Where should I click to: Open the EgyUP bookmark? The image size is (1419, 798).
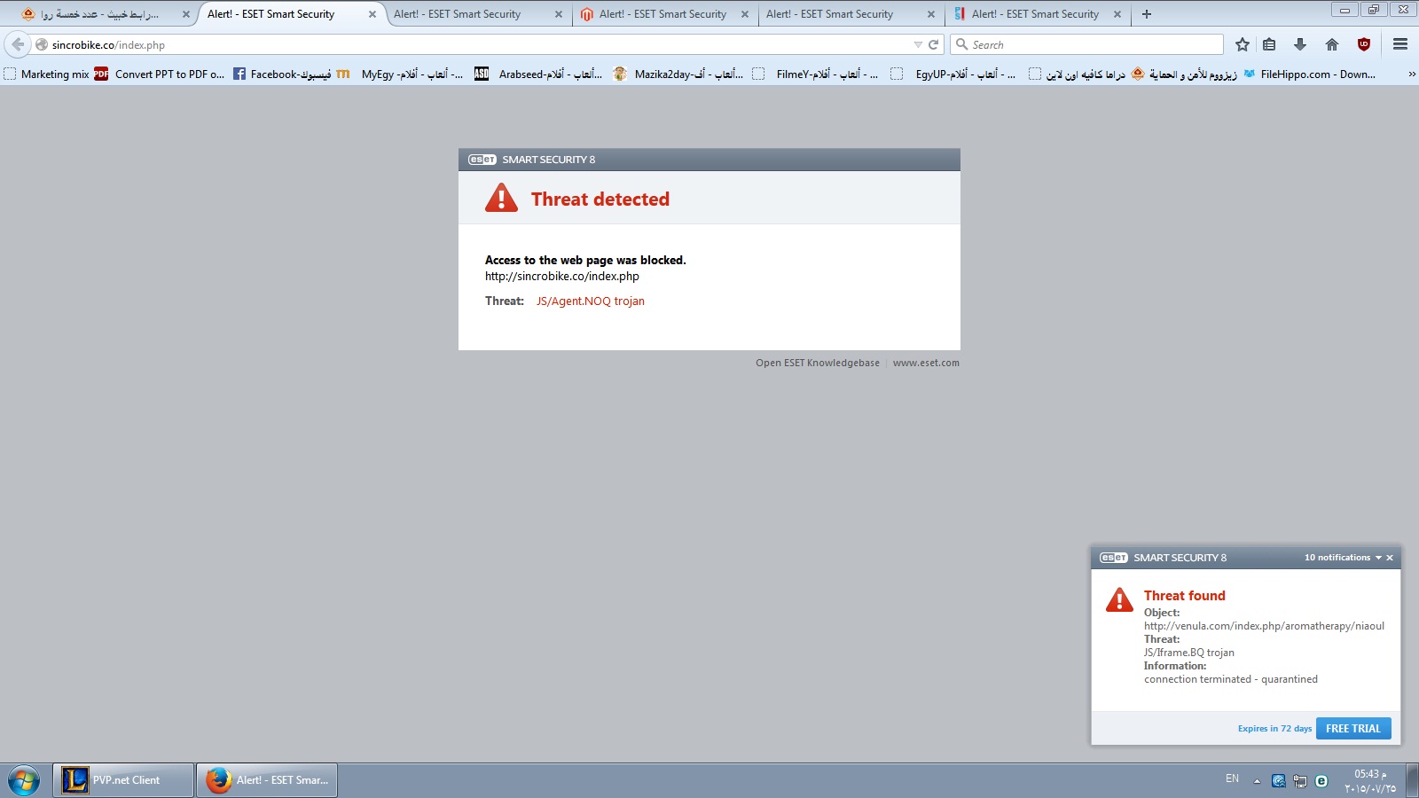(953, 74)
